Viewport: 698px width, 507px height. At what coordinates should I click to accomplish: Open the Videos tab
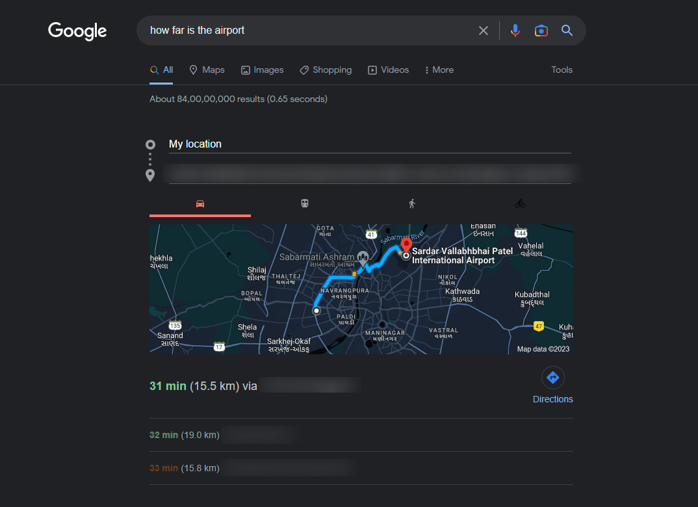(388, 70)
